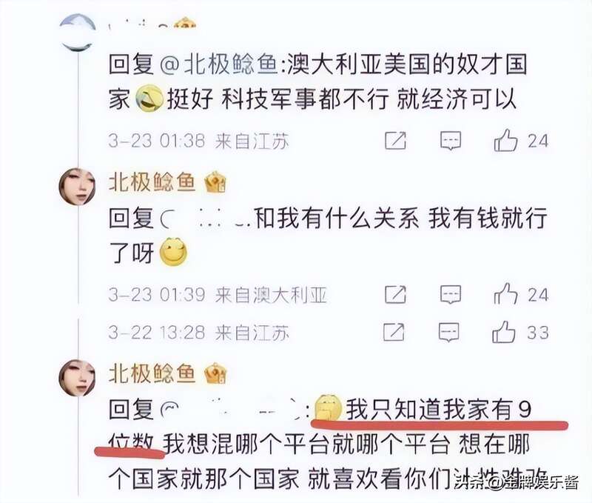Open first 北极鲶鱼 username profile
The width and height of the screenshot is (592, 503).
[x=152, y=181]
